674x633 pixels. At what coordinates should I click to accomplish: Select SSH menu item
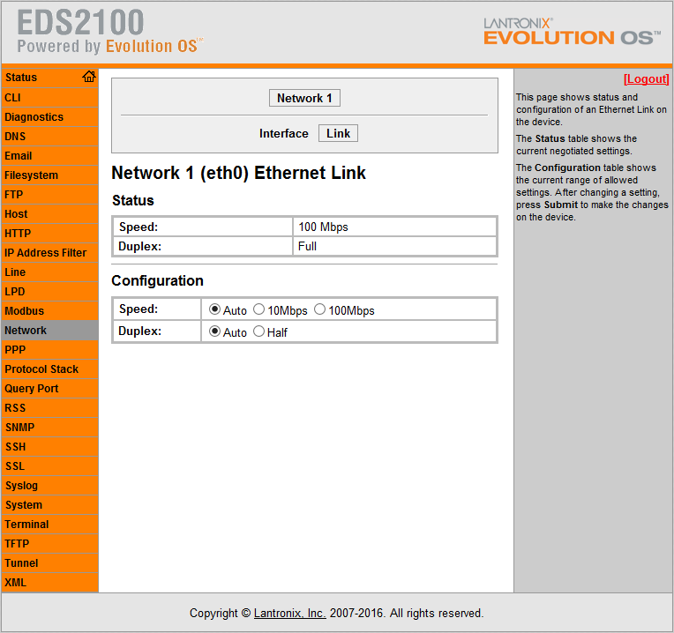(x=50, y=447)
